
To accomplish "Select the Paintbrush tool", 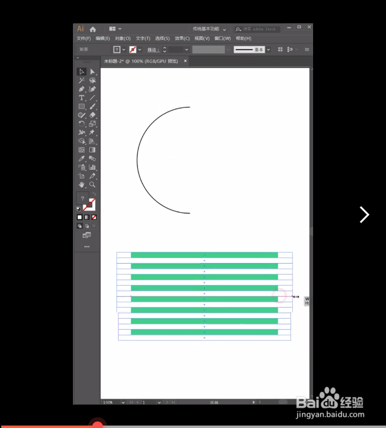I will click(93, 107).
